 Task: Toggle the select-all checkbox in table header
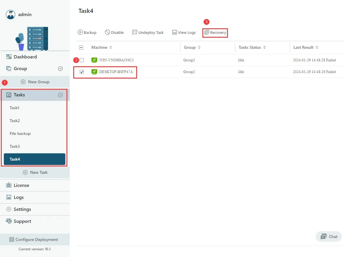coord(81,48)
